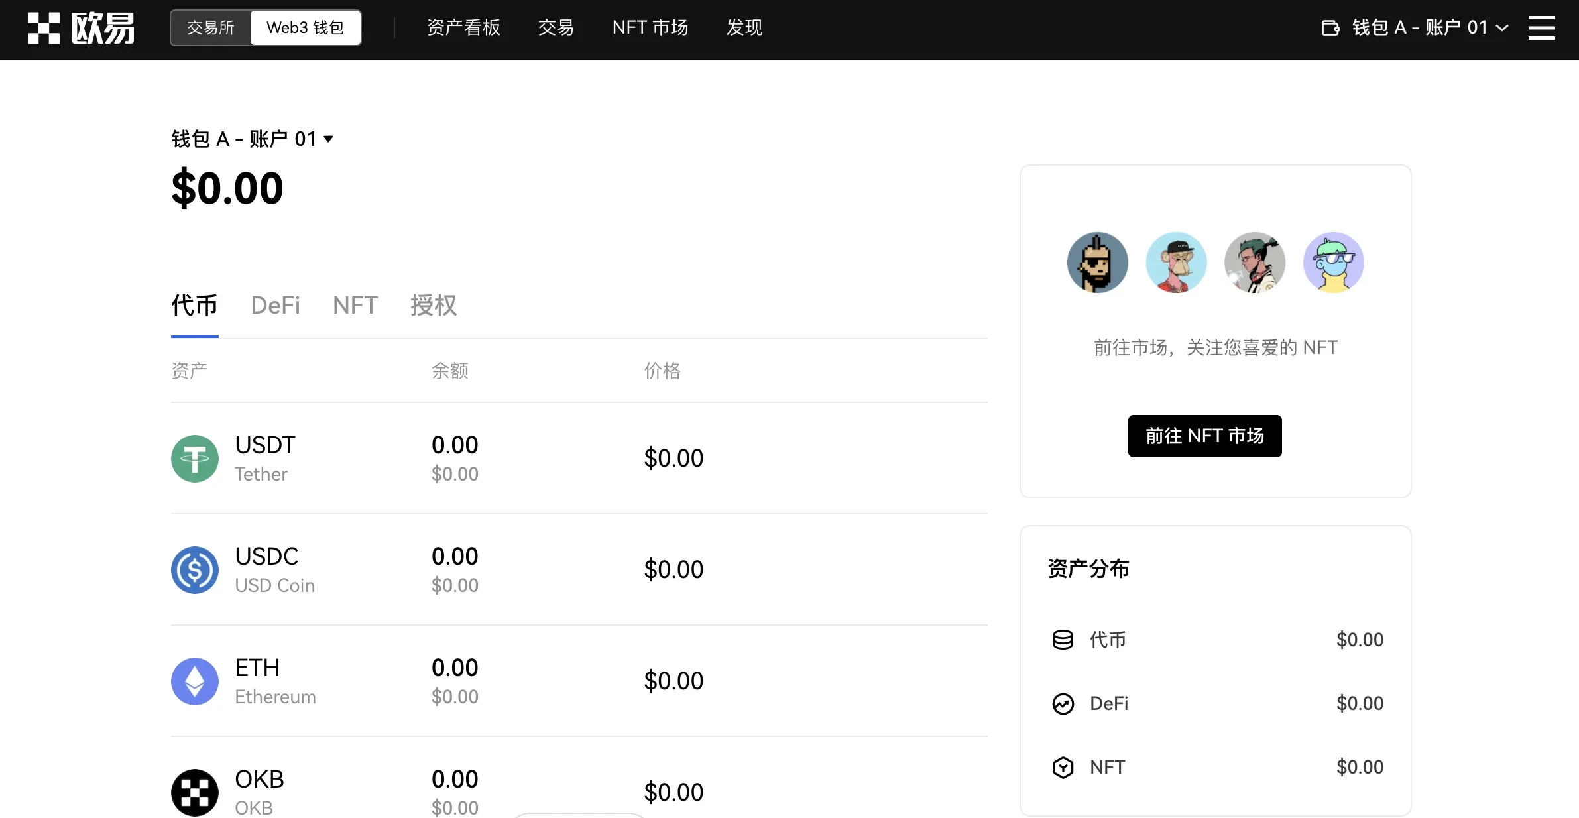Click the Ethereum ETH icon

[194, 681]
